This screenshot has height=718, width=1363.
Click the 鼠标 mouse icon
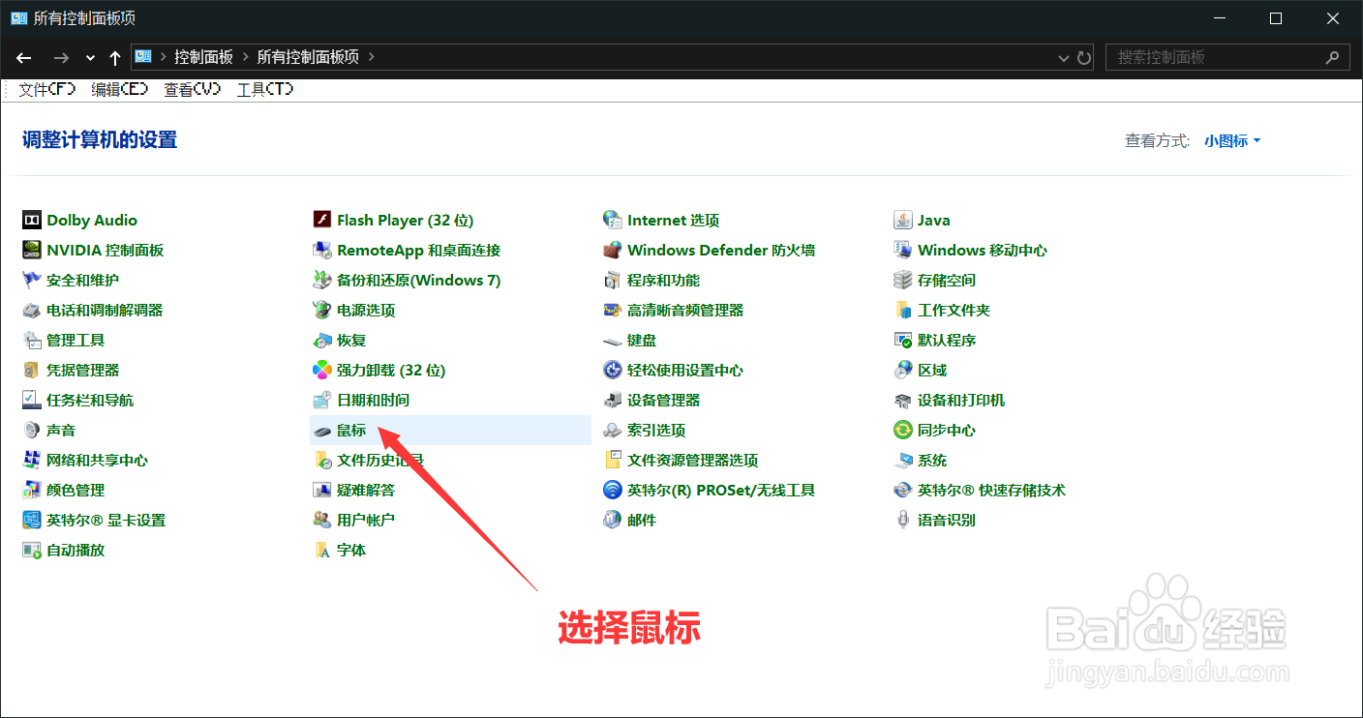point(322,430)
